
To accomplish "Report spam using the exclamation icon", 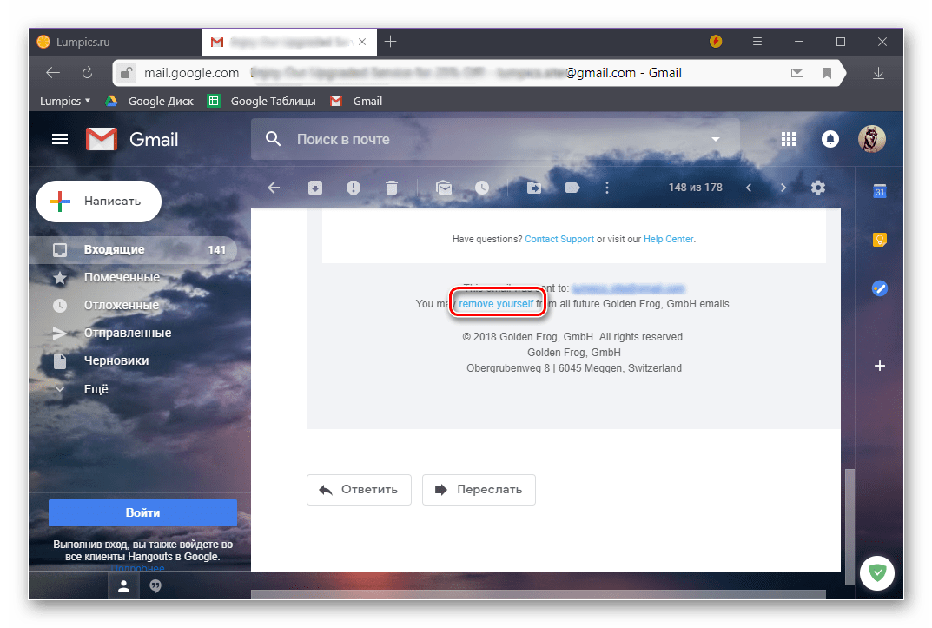I will pyautogui.click(x=354, y=188).
